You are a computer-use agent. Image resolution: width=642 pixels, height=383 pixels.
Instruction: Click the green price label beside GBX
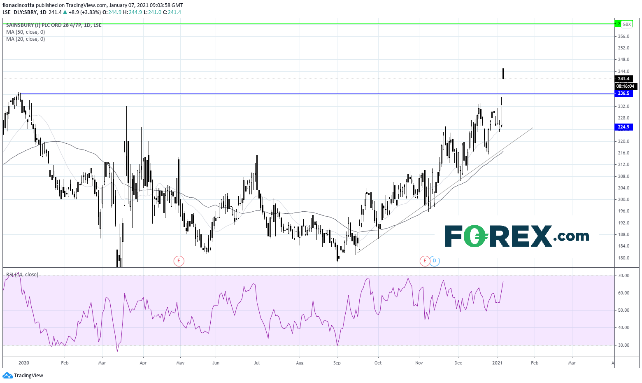click(618, 24)
